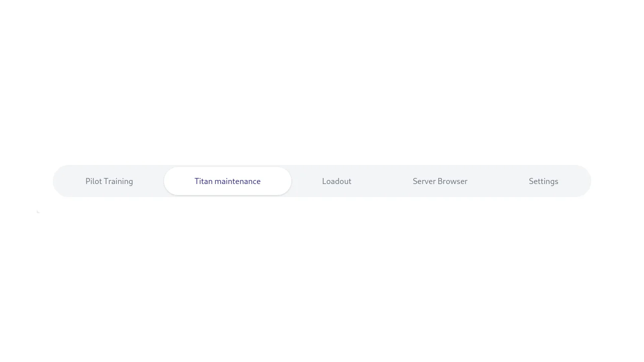This screenshot has width=644, height=362.
Task: Select Pilot Training to view training options
Action: 109,181
